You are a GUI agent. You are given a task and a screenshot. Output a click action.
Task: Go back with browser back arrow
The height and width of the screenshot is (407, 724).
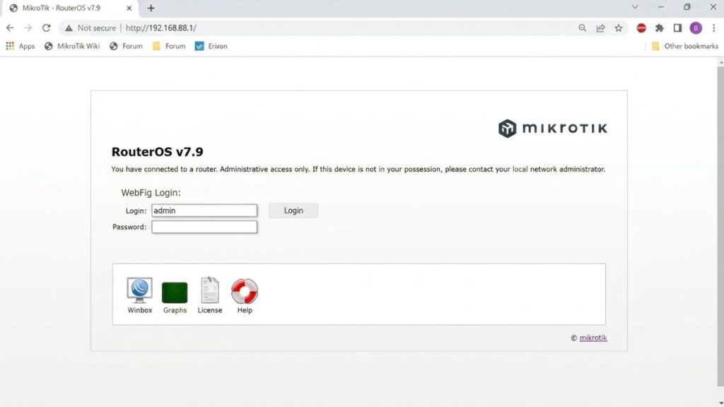point(10,28)
